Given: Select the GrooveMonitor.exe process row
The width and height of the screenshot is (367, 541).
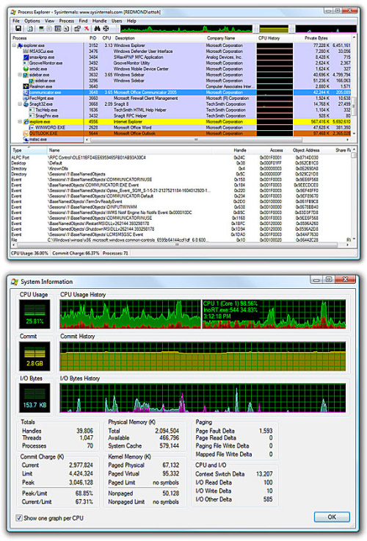Looking at the screenshot, I should click(181, 63).
